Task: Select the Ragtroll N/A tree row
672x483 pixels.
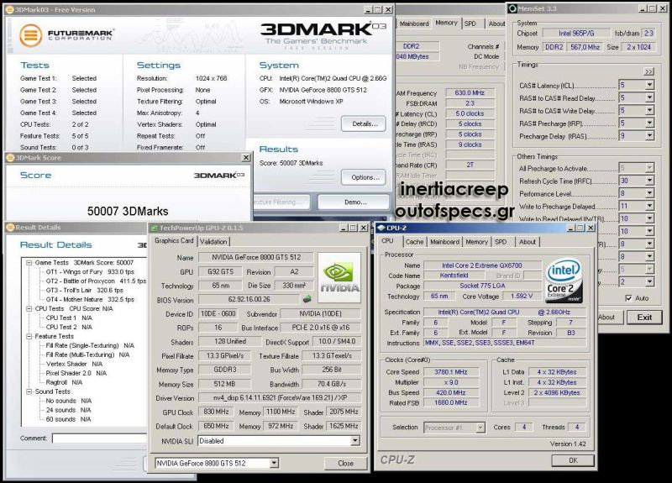Action: pos(64,382)
